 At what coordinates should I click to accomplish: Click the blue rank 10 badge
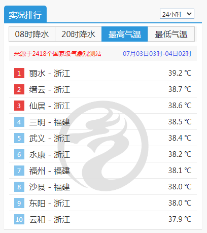click(x=19, y=219)
